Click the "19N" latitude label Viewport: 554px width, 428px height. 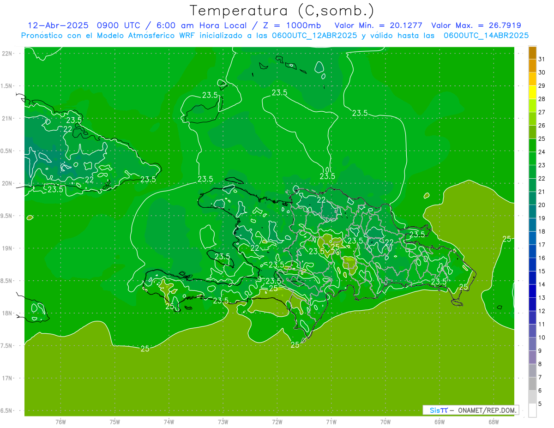click(x=8, y=248)
